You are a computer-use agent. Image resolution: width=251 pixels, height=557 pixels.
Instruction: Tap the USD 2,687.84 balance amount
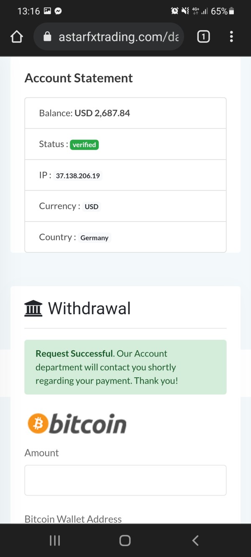(x=102, y=113)
